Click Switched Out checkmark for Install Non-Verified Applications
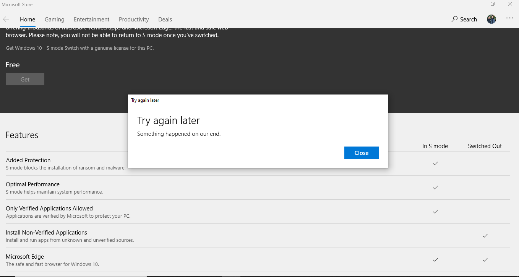The height and width of the screenshot is (277, 519). pos(485,236)
